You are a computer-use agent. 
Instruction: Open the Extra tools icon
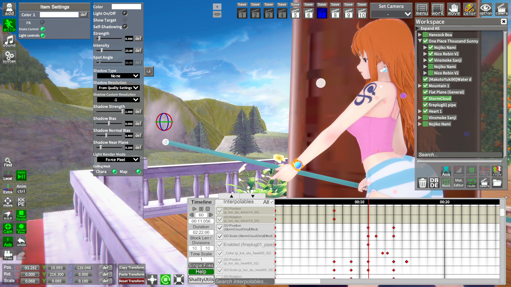(8, 189)
